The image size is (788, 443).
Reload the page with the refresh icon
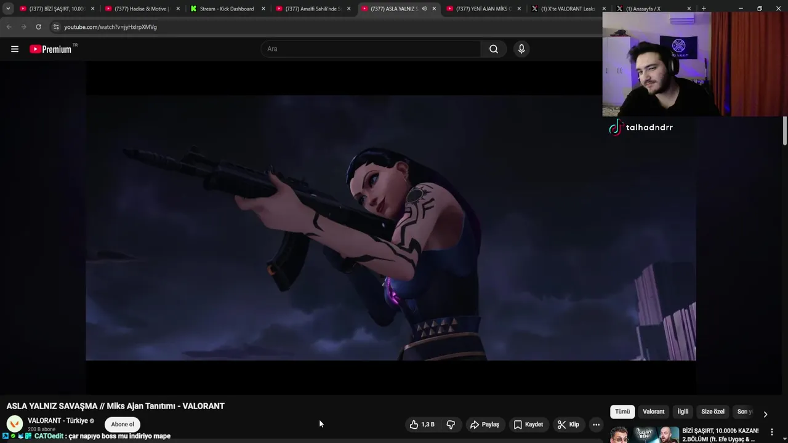point(38,27)
